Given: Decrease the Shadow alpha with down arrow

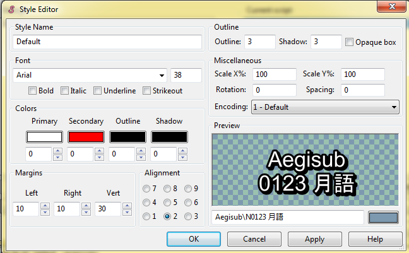Looking at the screenshot, I should [x=183, y=157].
